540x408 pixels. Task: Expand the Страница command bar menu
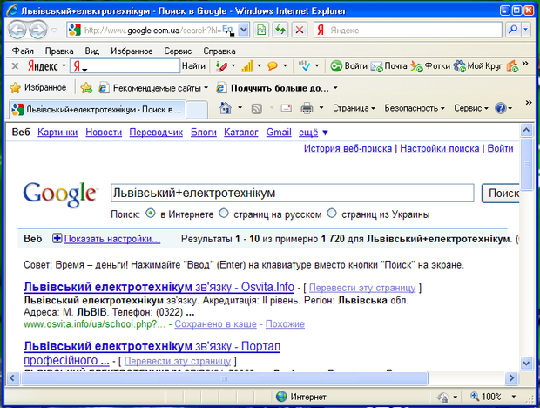(x=354, y=108)
